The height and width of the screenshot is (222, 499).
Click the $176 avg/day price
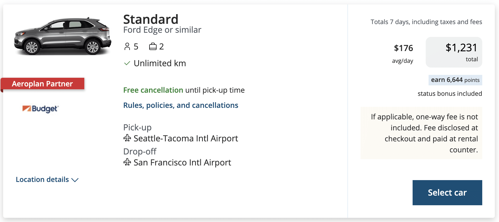pyautogui.click(x=403, y=48)
